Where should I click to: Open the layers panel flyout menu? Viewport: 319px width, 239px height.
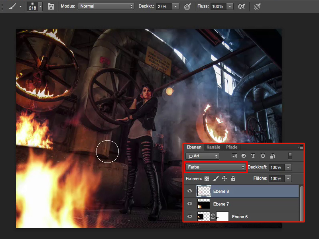tap(300, 147)
